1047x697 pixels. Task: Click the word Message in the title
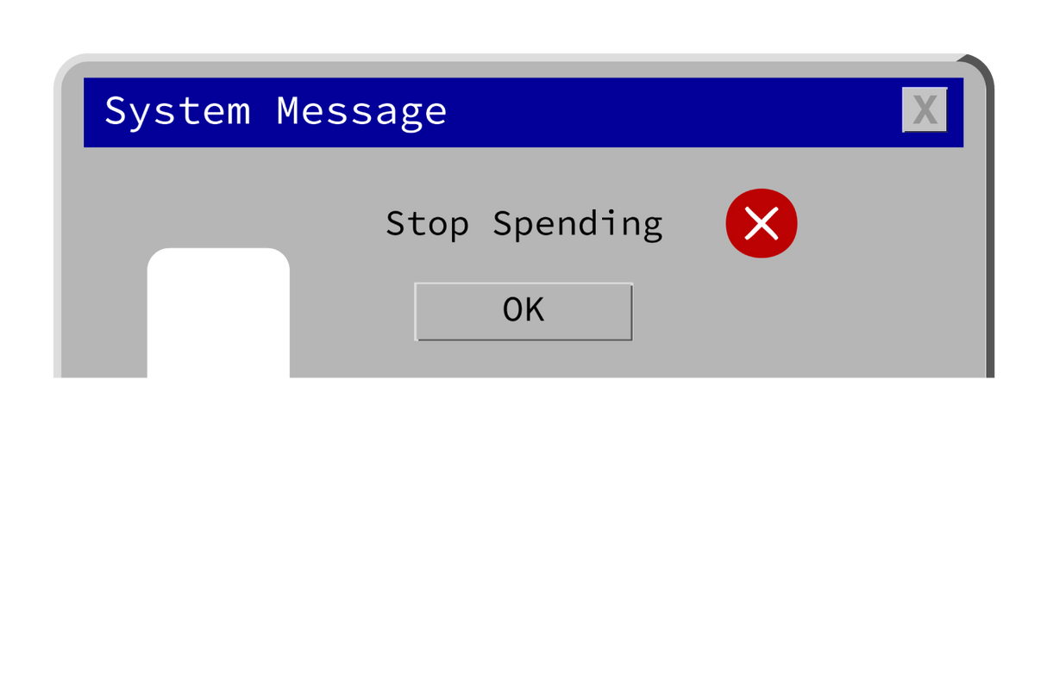click(x=361, y=111)
